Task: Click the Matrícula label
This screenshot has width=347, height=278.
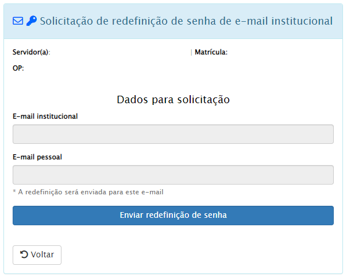Action: click(x=211, y=52)
